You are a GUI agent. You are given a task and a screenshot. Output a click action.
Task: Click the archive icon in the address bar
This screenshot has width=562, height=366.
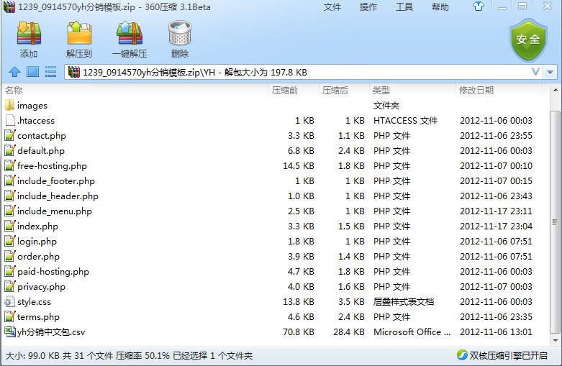[x=74, y=72]
